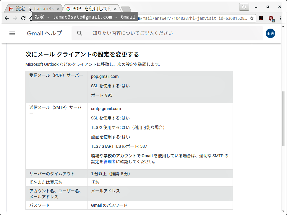Image resolution: width=287 pixels, height=215 pixels.
Task: Select the text pop.gmail.com
Action: [x=105, y=76]
